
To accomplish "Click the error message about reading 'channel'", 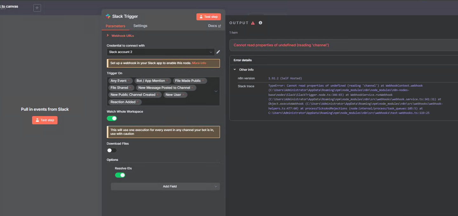I will tap(281, 45).
